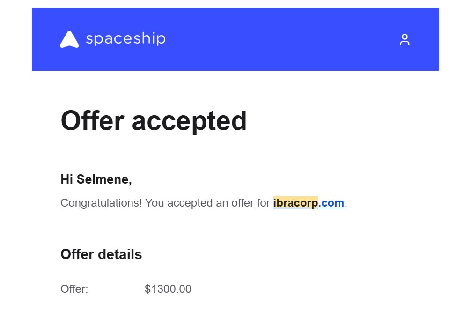471x320 pixels.
Task: Click the period after the ibracorp.com link
Action: coord(346,205)
